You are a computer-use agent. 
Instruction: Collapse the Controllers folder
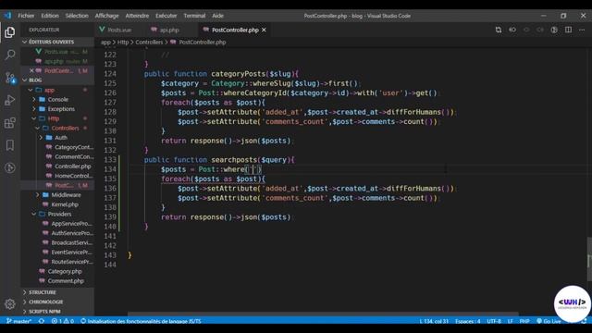pyautogui.click(x=65, y=128)
